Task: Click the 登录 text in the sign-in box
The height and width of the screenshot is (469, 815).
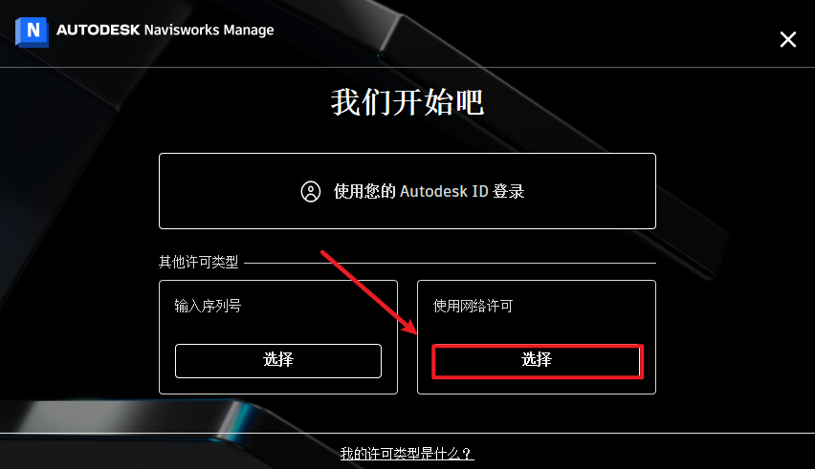Action: (508, 191)
